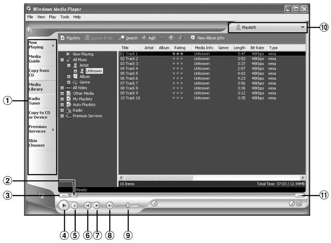Collapse the Artist tree node
The image size is (331, 243).
point(69,65)
